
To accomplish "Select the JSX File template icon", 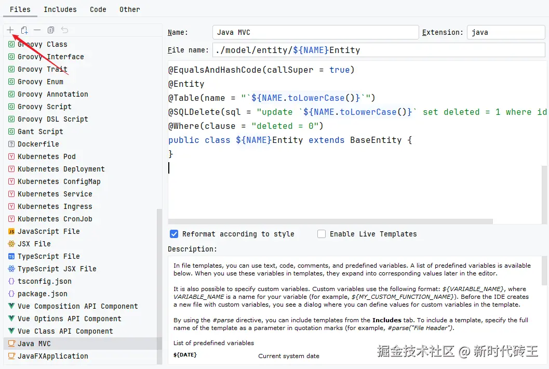I will point(11,244).
